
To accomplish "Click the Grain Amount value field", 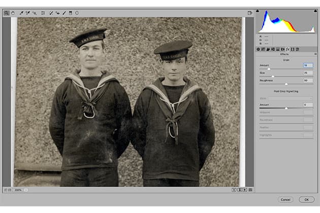I will [308, 65].
